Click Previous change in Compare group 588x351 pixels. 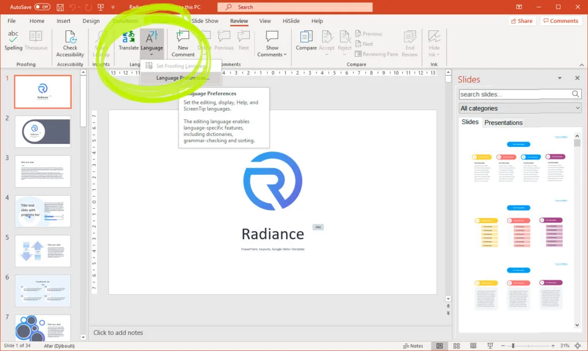point(368,34)
